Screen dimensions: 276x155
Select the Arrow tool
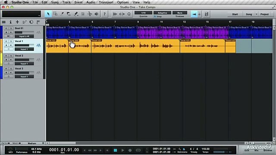pyautogui.click(x=48, y=14)
